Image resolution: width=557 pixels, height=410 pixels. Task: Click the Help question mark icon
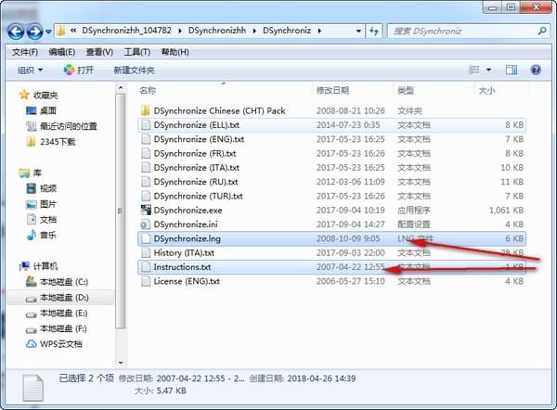pyautogui.click(x=536, y=70)
